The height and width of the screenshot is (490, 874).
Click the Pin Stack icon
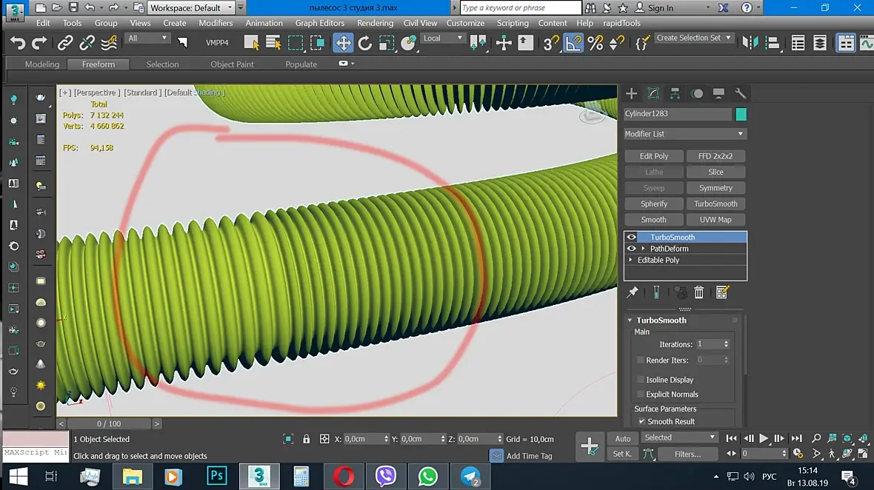click(633, 292)
